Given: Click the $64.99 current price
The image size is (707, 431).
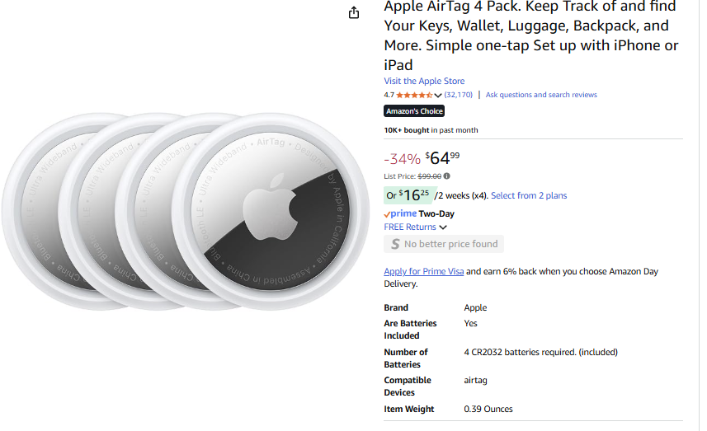Looking at the screenshot, I should point(443,157).
